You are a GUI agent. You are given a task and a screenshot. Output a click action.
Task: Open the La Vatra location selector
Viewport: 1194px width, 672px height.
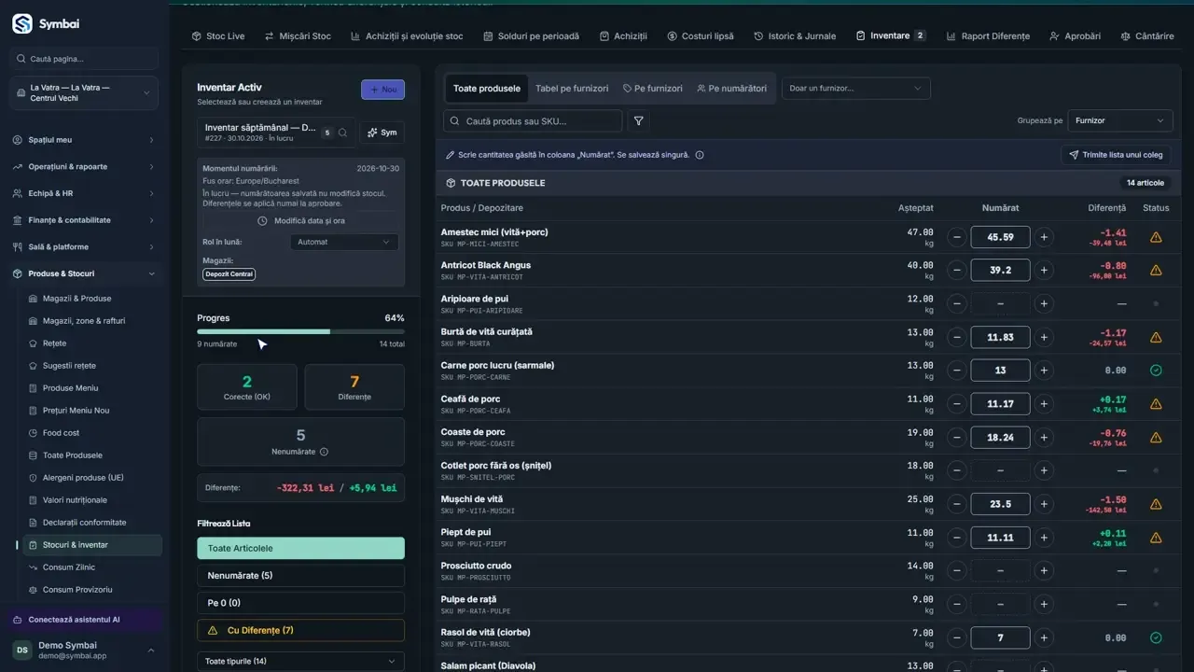(84, 93)
